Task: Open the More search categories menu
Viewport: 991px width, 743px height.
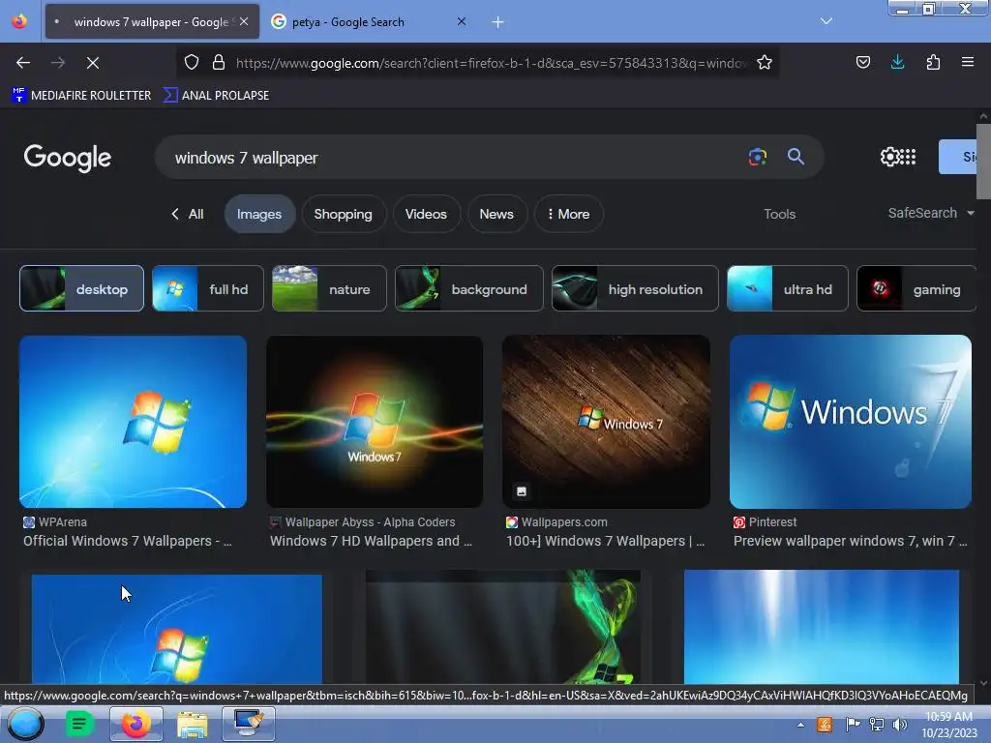Action: click(x=568, y=214)
